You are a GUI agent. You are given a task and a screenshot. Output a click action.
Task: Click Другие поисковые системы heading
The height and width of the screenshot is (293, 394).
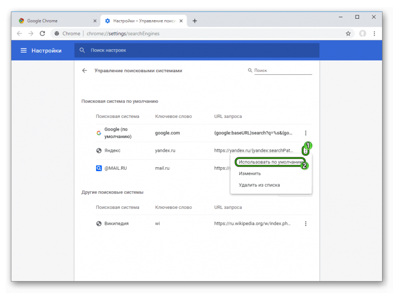pos(112,192)
